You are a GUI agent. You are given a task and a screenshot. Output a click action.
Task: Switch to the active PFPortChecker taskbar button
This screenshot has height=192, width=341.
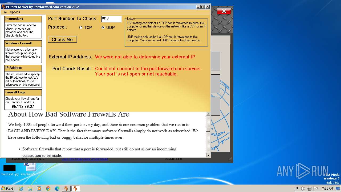(75, 189)
